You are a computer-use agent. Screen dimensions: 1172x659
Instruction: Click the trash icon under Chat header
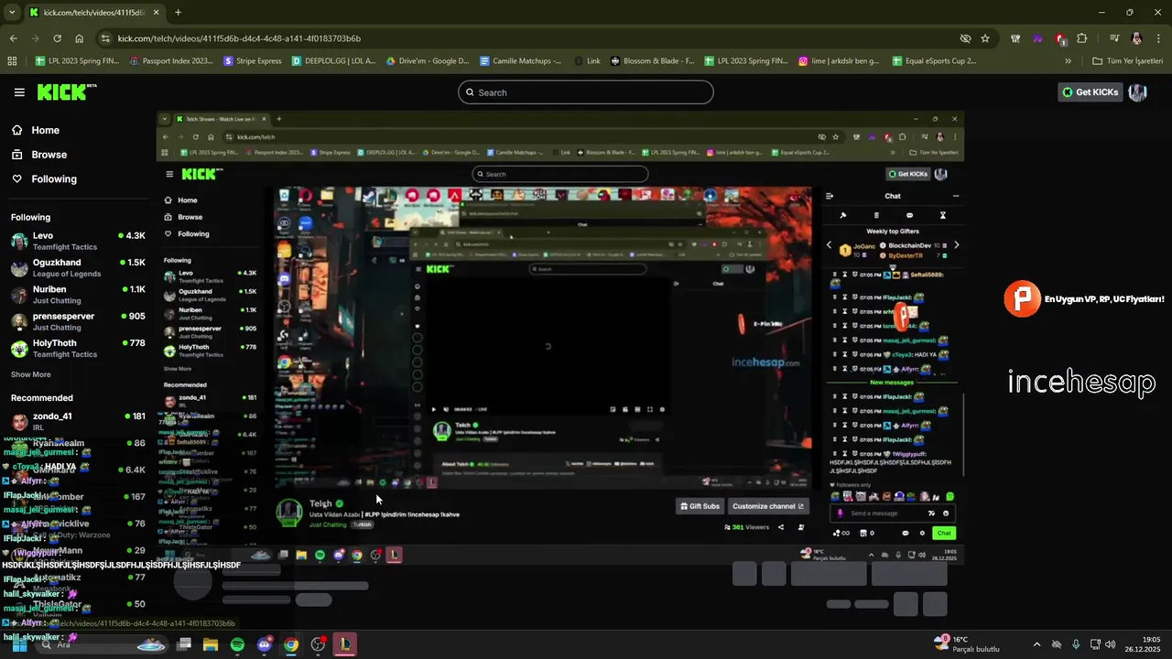(876, 215)
